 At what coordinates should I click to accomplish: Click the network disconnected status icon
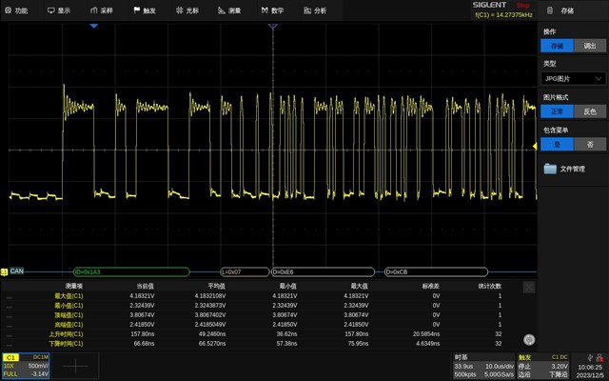point(599,357)
